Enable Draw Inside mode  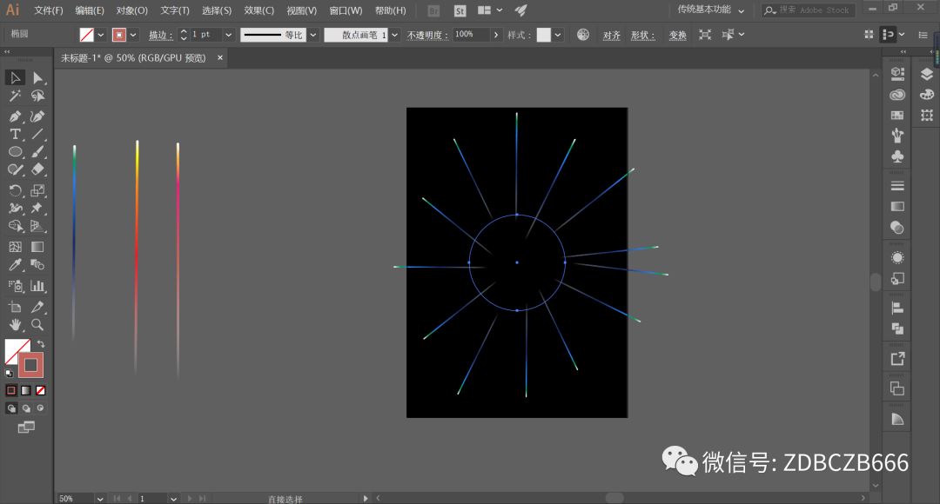click(x=40, y=408)
